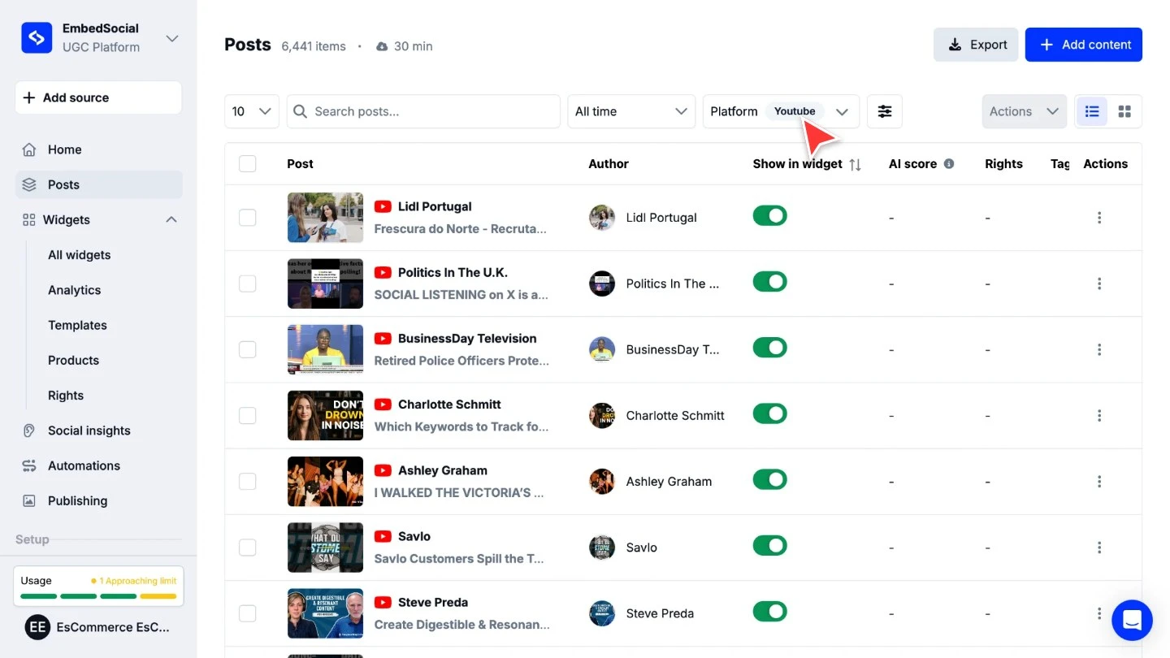Open the advanced filters icon button

(x=885, y=111)
